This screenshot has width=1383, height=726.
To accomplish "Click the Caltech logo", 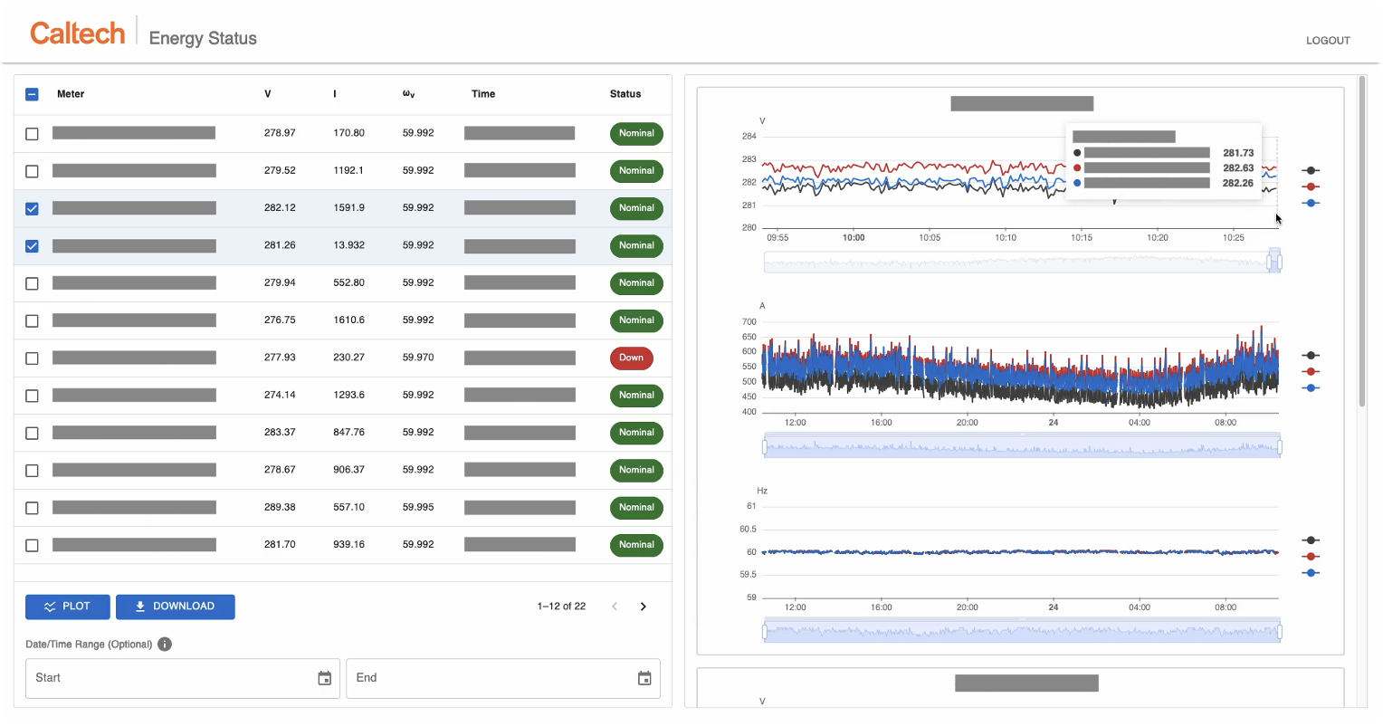I will click(78, 33).
